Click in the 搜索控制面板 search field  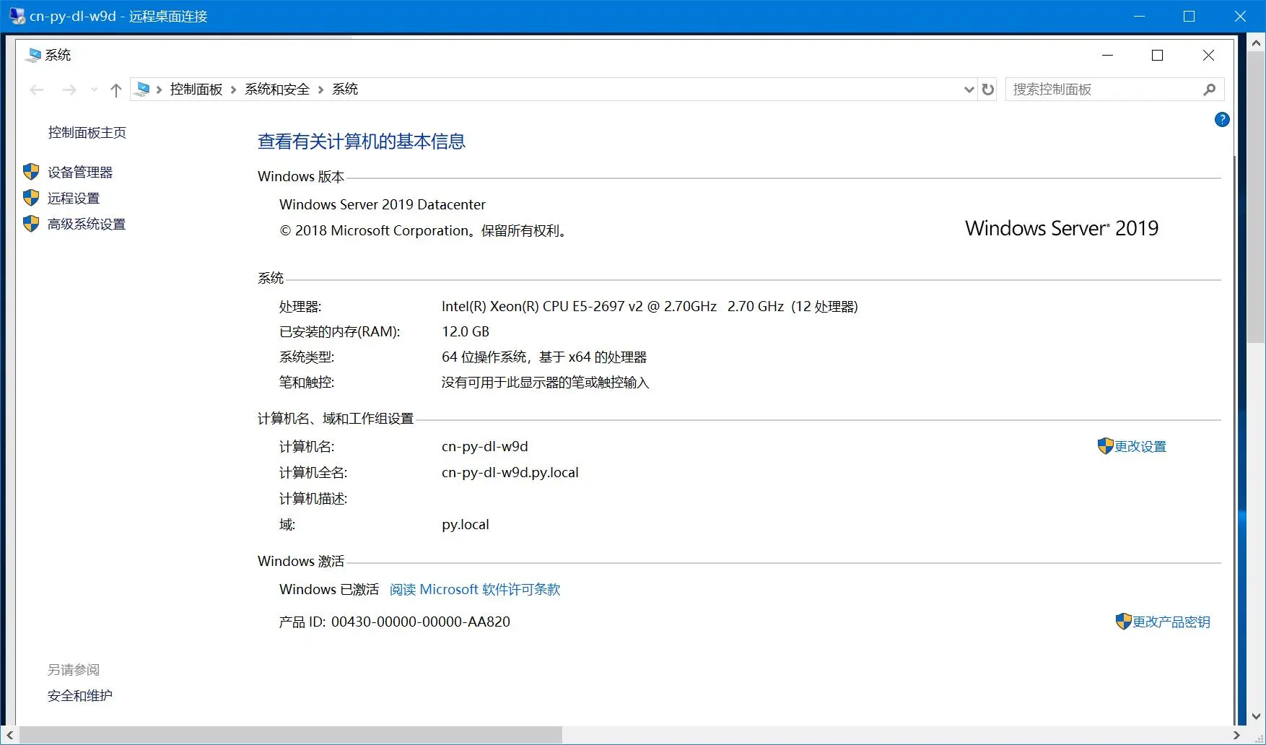click(x=1101, y=90)
